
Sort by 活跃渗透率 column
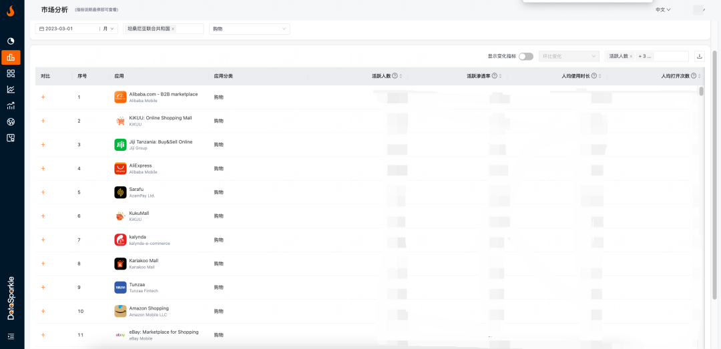point(500,76)
